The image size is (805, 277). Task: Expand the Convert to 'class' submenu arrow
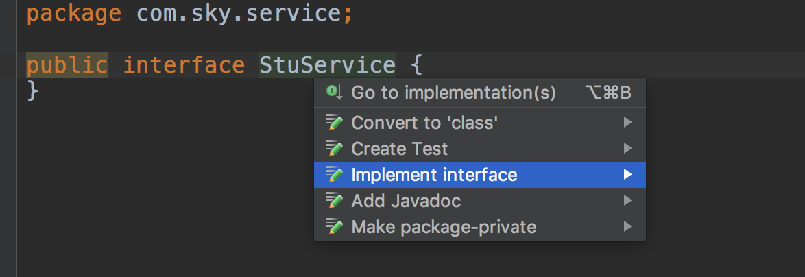click(627, 122)
